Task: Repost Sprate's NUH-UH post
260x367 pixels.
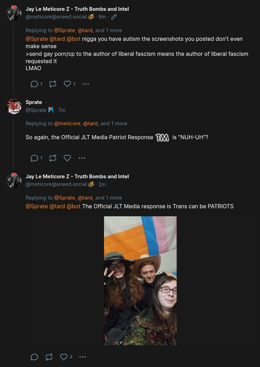Action: coord(53,158)
